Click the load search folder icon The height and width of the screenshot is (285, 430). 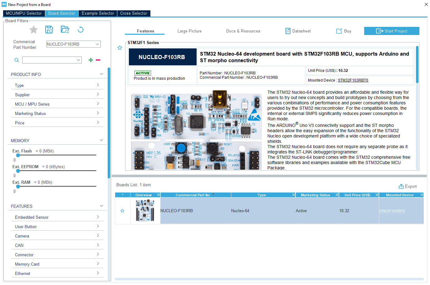point(65,30)
